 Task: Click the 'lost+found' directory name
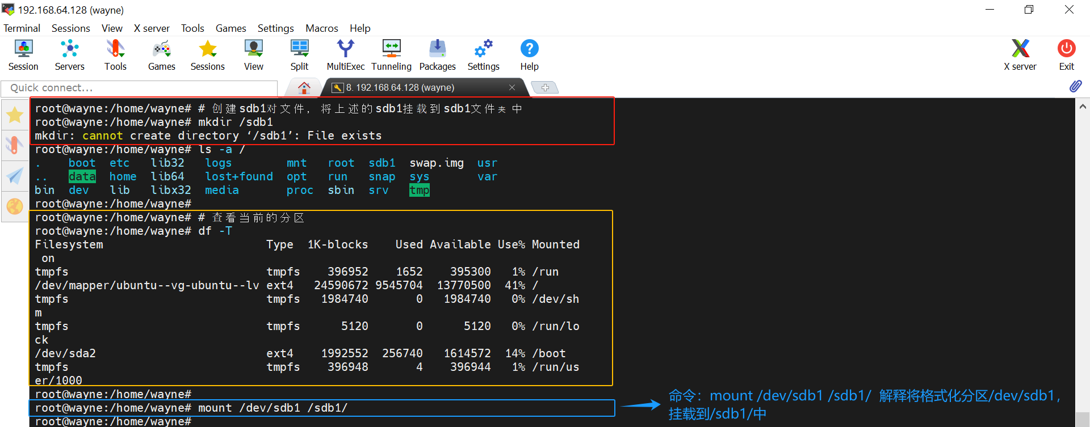pos(239,176)
